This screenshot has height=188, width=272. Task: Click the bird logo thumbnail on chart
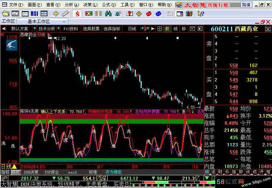click(x=12, y=45)
